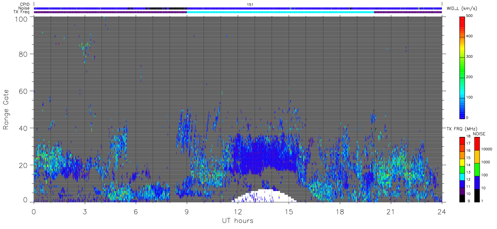497x229 pixels.
Task: Pick the black bottom swatch of NOISE scale
Action: click(477, 195)
